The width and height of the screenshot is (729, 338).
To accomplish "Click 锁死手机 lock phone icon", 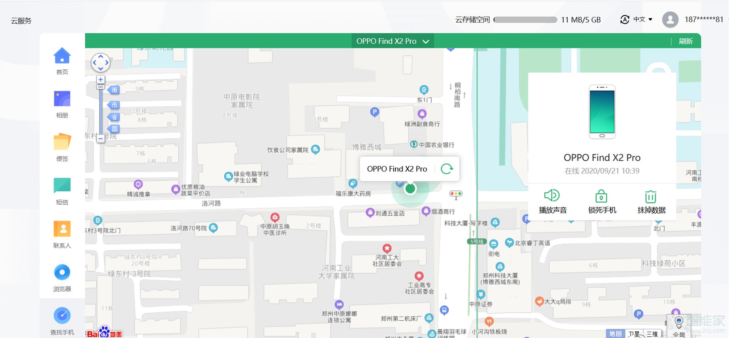I will (601, 196).
